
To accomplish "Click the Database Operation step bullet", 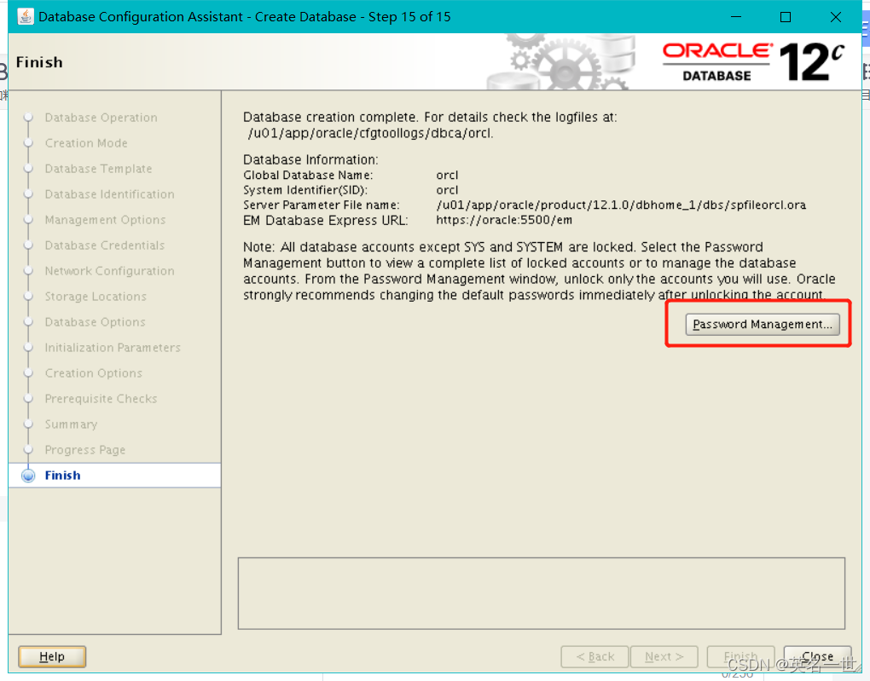I will [28, 118].
